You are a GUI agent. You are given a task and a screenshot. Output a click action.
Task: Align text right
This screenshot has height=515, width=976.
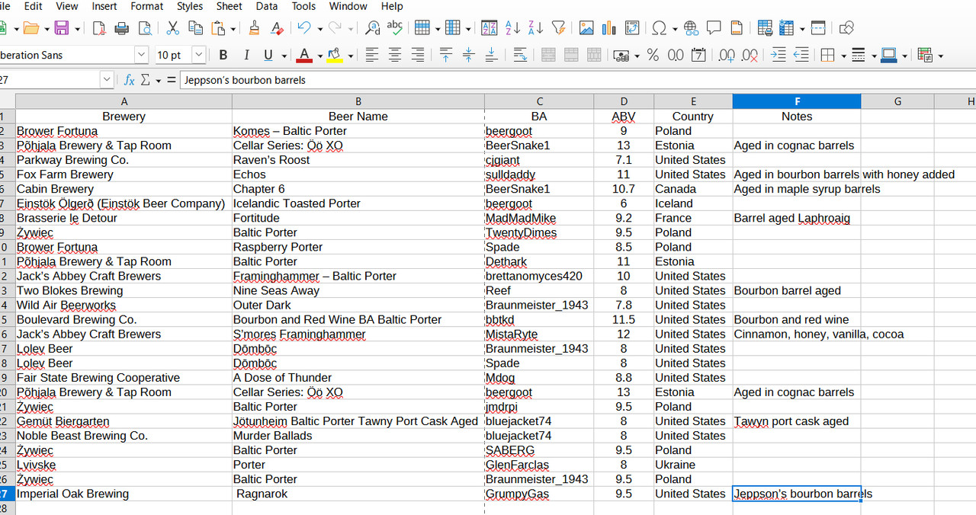pos(418,55)
